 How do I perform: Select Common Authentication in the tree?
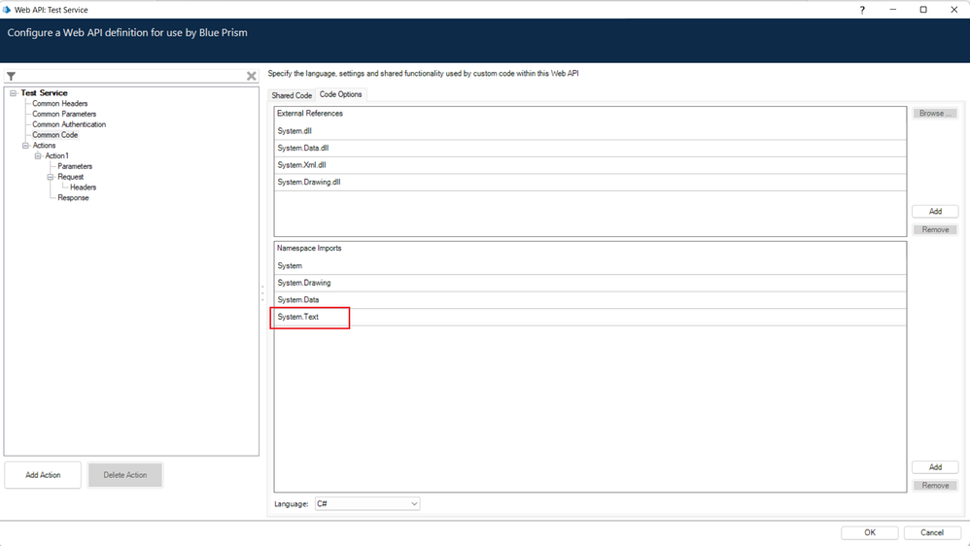(69, 124)
